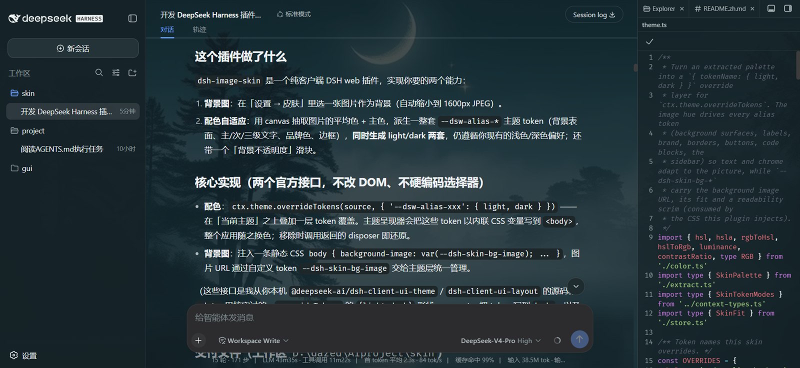Select the README.zh.md tab
The width and height of the screenshot is (800, 368).
(x=720, y=8)
